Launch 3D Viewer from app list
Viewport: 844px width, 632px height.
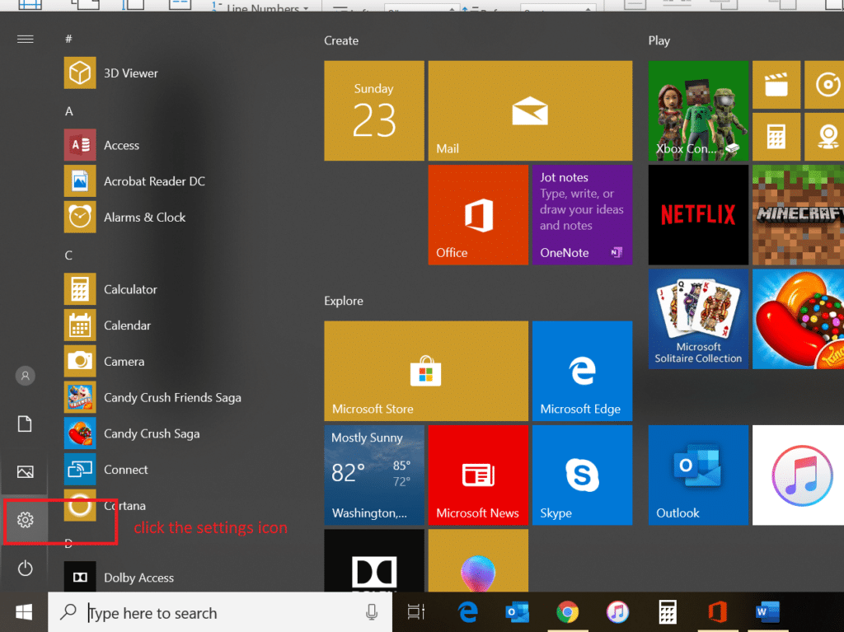pos(130,73)
